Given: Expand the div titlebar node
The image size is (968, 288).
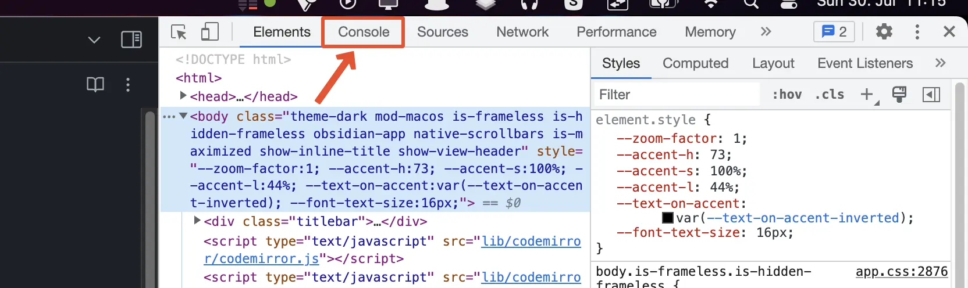Looking at the screenshot, I should [197, 221].
